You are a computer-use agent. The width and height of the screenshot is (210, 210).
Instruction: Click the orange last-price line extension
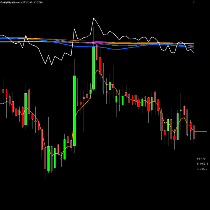click(x=201, y=131)
